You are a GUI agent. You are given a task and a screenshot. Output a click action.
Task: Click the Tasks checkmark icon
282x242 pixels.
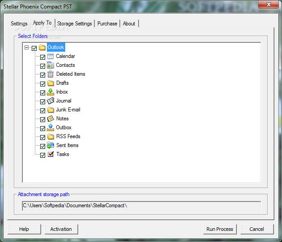pyautogui.click(x=51, y=154)
